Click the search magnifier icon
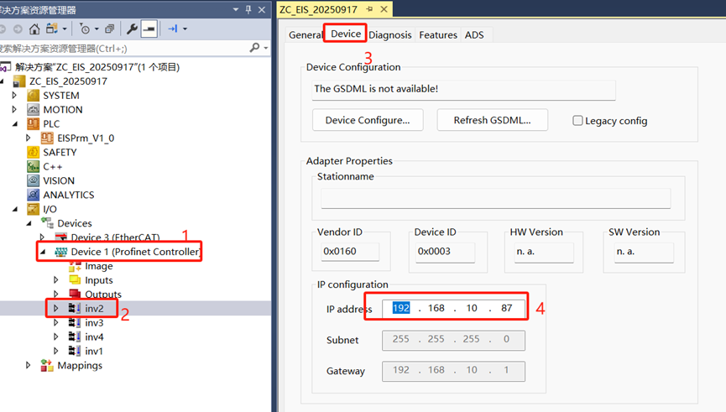 254,49
